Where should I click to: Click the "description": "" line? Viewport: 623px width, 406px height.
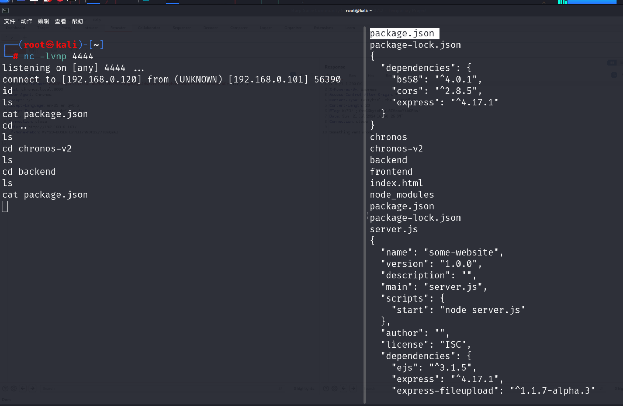[429, 275]
